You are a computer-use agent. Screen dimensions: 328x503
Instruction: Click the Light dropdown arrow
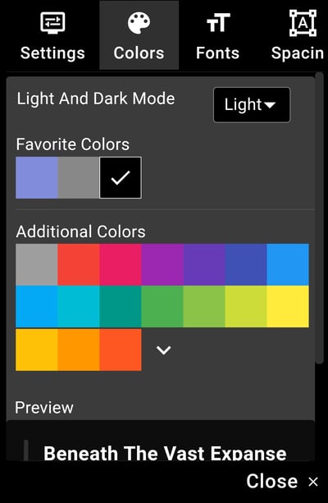269,105
